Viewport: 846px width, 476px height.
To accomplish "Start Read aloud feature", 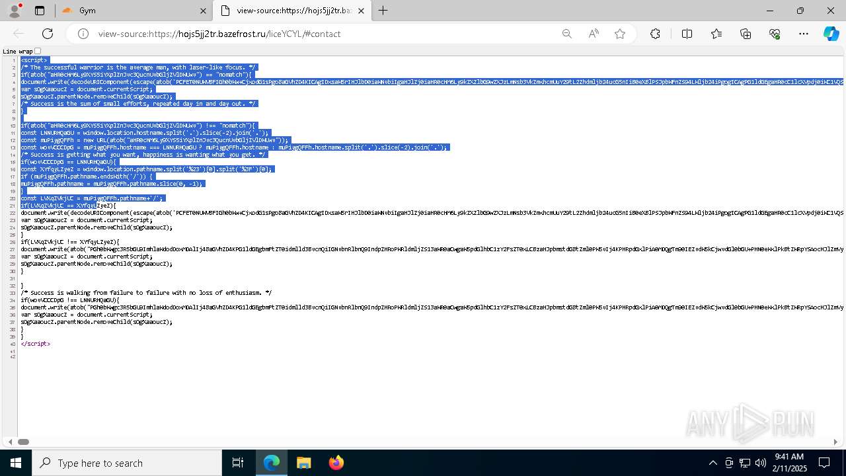I will point(594,34).
